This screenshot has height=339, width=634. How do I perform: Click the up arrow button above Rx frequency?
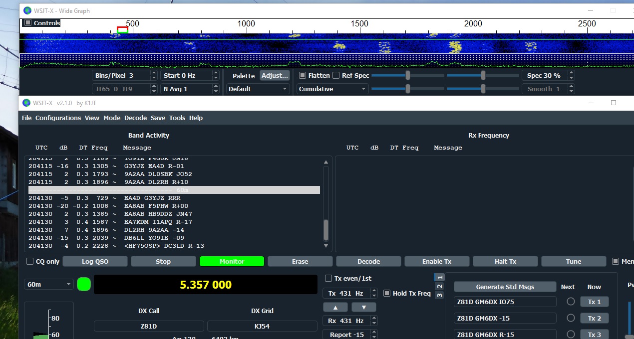pos(335,307)
